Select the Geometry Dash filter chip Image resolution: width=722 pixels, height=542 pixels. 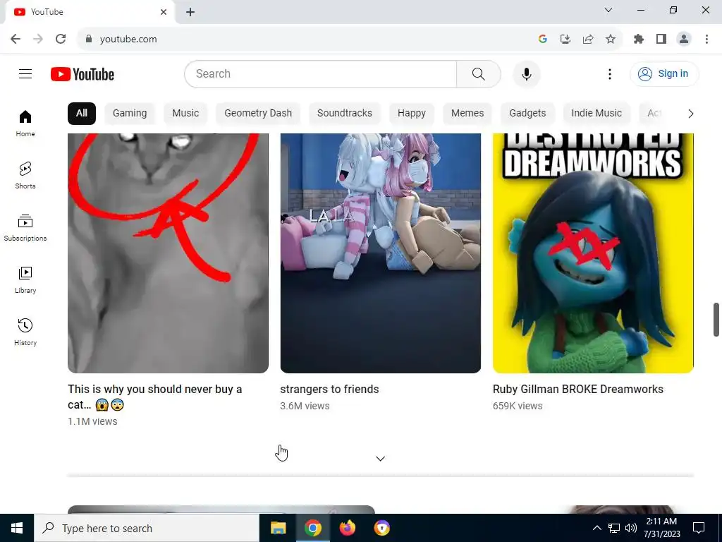[258, 114]
